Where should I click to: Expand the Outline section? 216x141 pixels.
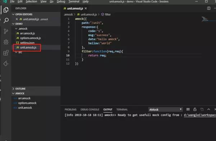(13, 89)
